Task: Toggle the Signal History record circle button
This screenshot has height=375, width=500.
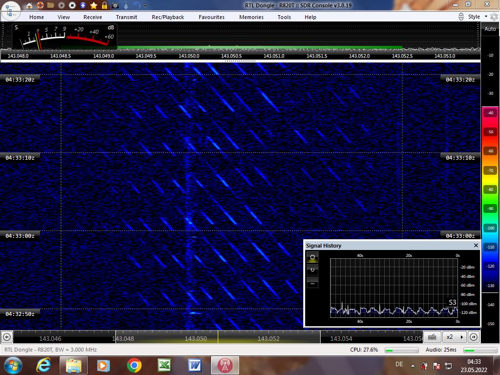Action: (312, 257)
